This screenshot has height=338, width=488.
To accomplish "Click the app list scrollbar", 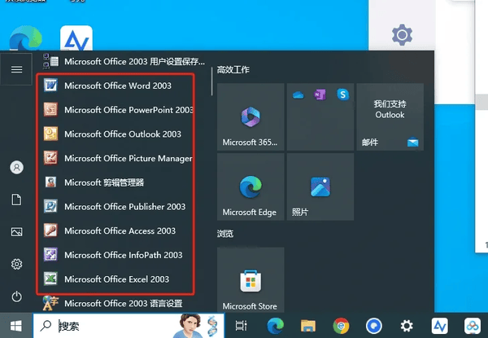I will pyautogui.click(x=211, y=81).
